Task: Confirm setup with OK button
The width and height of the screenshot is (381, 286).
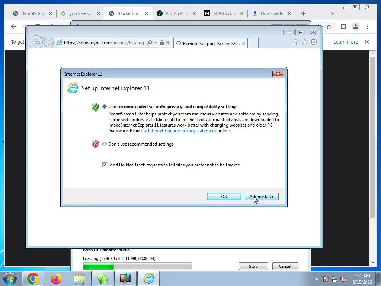Action: click(x=224, y=197)
